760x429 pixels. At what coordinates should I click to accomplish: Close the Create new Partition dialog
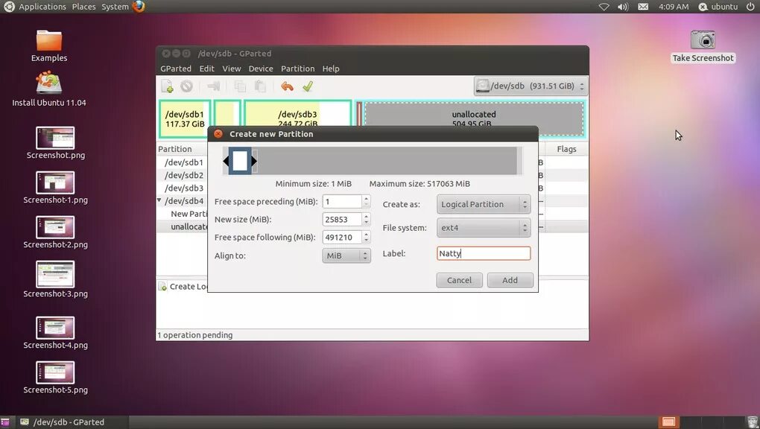coord(218,134)
